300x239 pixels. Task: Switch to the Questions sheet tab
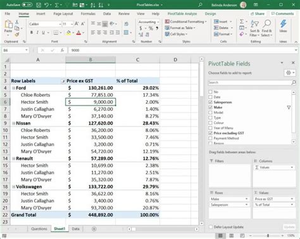click(39, 229)
